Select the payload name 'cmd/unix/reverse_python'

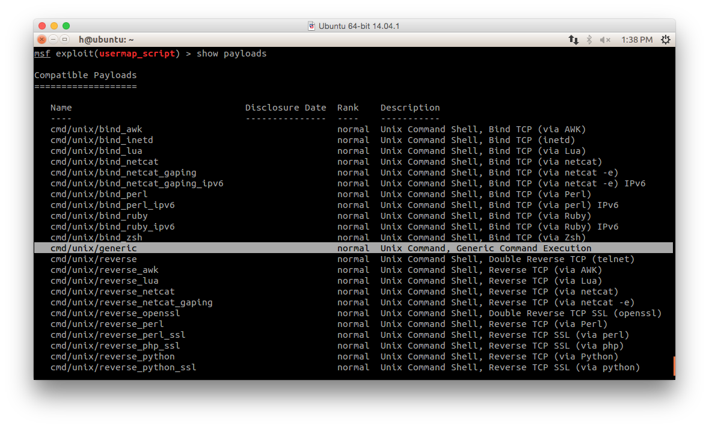112,356
